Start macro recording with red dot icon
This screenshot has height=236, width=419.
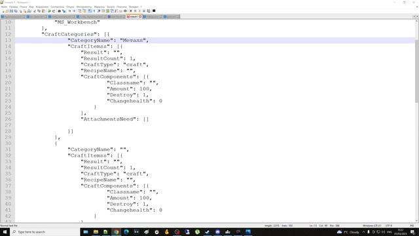pyautogui.click(x=131, y=11)
